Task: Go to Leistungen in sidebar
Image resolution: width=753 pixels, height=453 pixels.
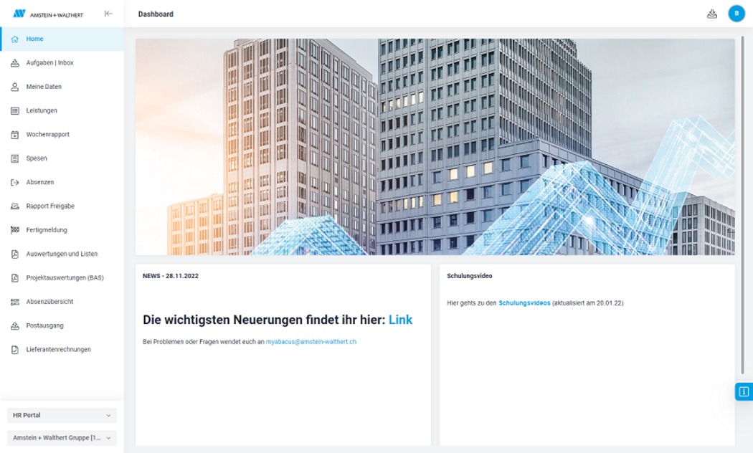Action: pos(42,111)
